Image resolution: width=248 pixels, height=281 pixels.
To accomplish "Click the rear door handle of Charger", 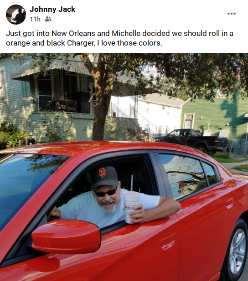I will pos(229,204).
